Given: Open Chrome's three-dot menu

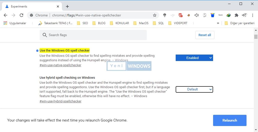Looking at the screenshot, I should [253, 15].
